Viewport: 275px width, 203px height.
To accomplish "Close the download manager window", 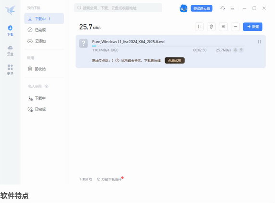I will tap(264, 8).
